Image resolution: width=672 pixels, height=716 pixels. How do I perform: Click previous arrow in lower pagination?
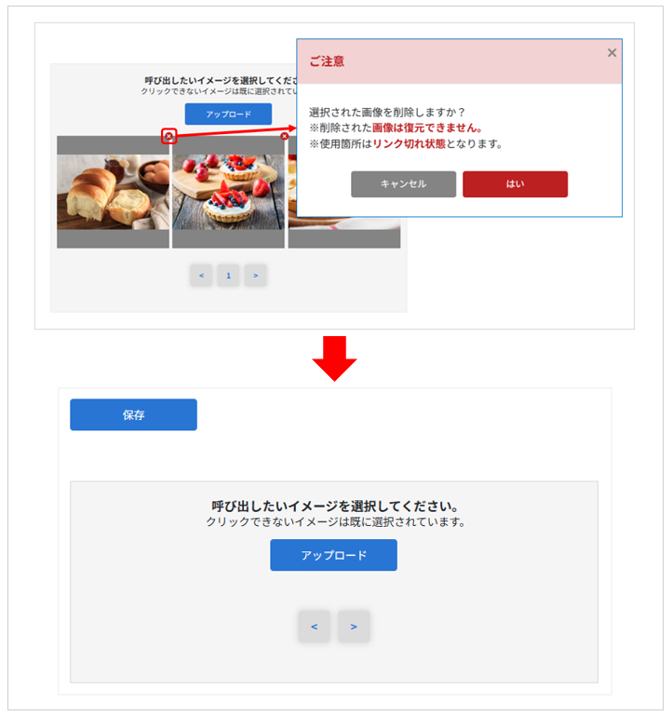click(314, 627)
